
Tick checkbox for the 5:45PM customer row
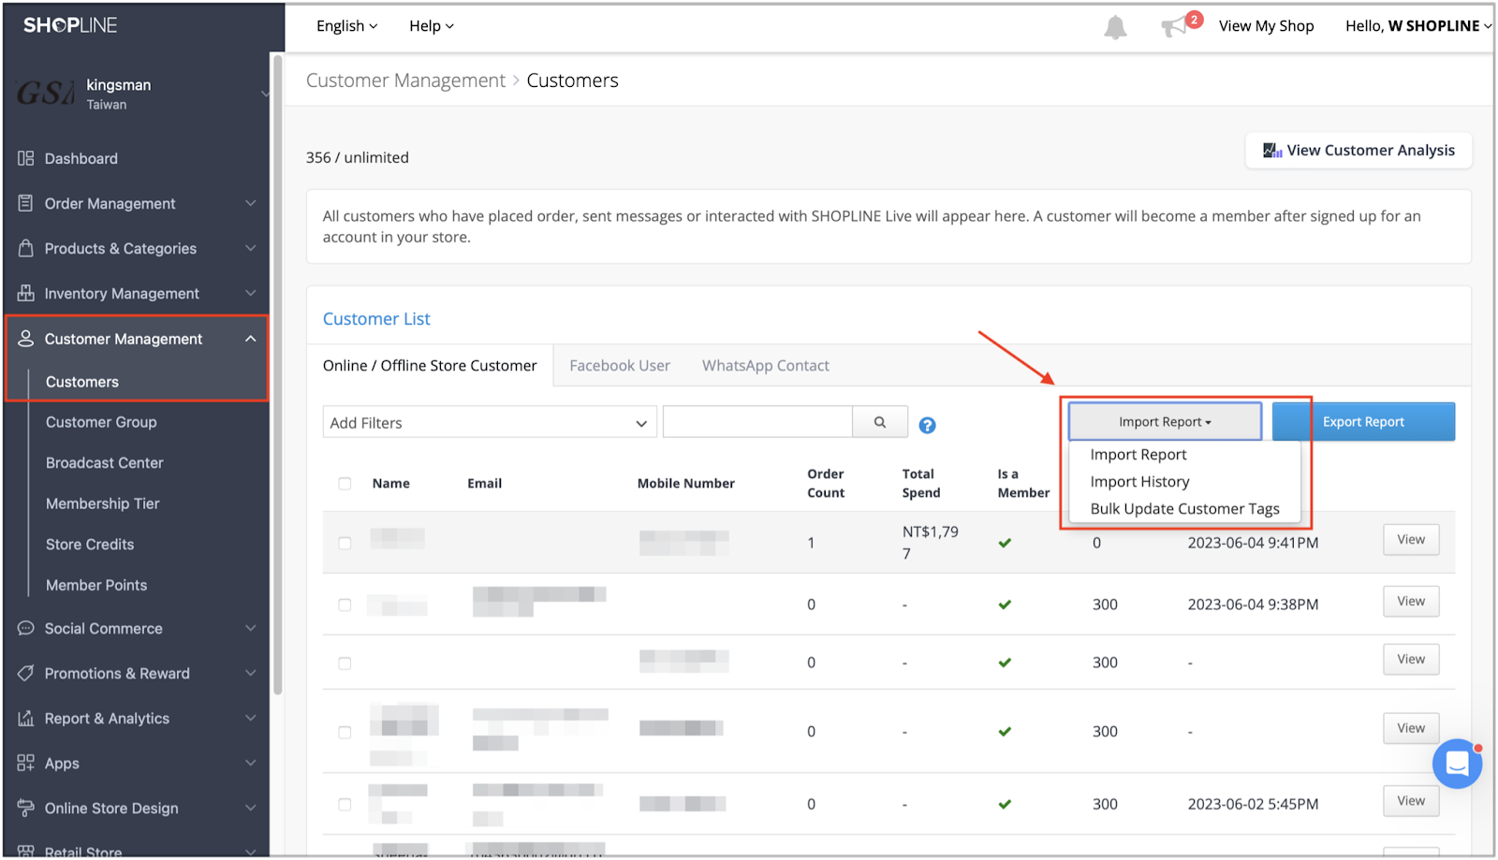(x=345, y=804)
